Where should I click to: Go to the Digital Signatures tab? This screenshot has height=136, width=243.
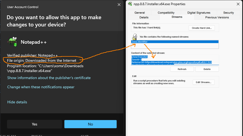click(x=199, y=13)
